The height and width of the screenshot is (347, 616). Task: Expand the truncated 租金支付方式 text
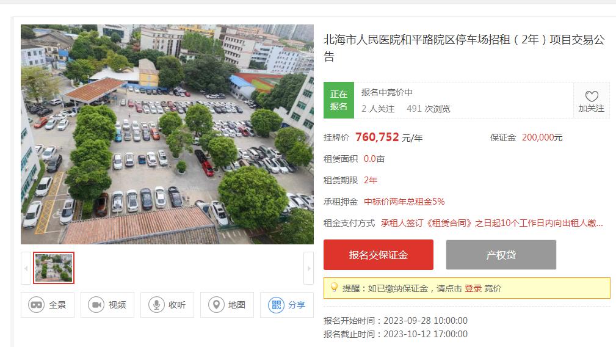pos(492,223)
